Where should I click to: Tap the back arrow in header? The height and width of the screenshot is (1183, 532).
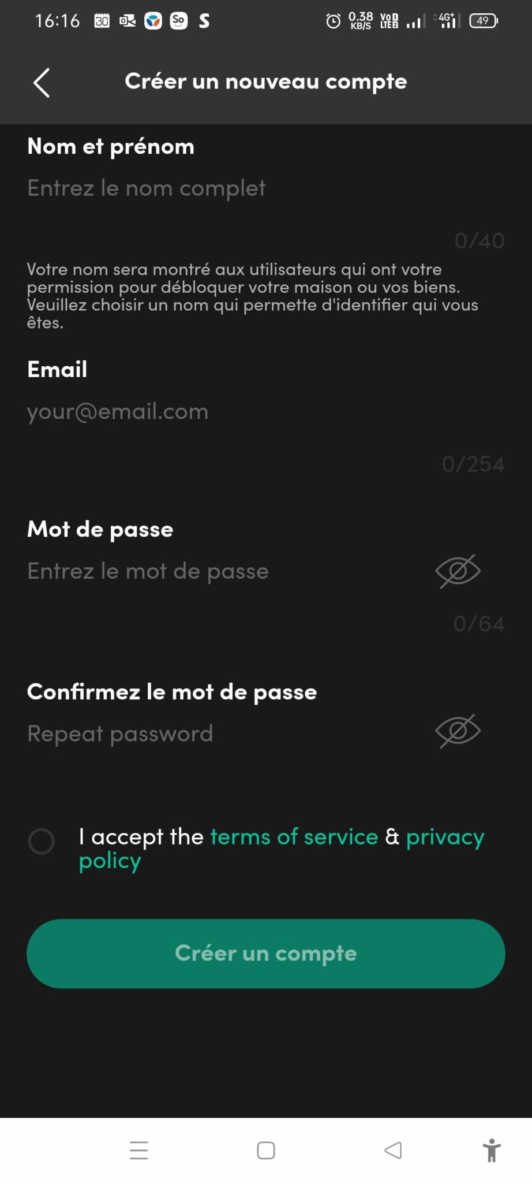pyautogui.click(x=42, y=83)
